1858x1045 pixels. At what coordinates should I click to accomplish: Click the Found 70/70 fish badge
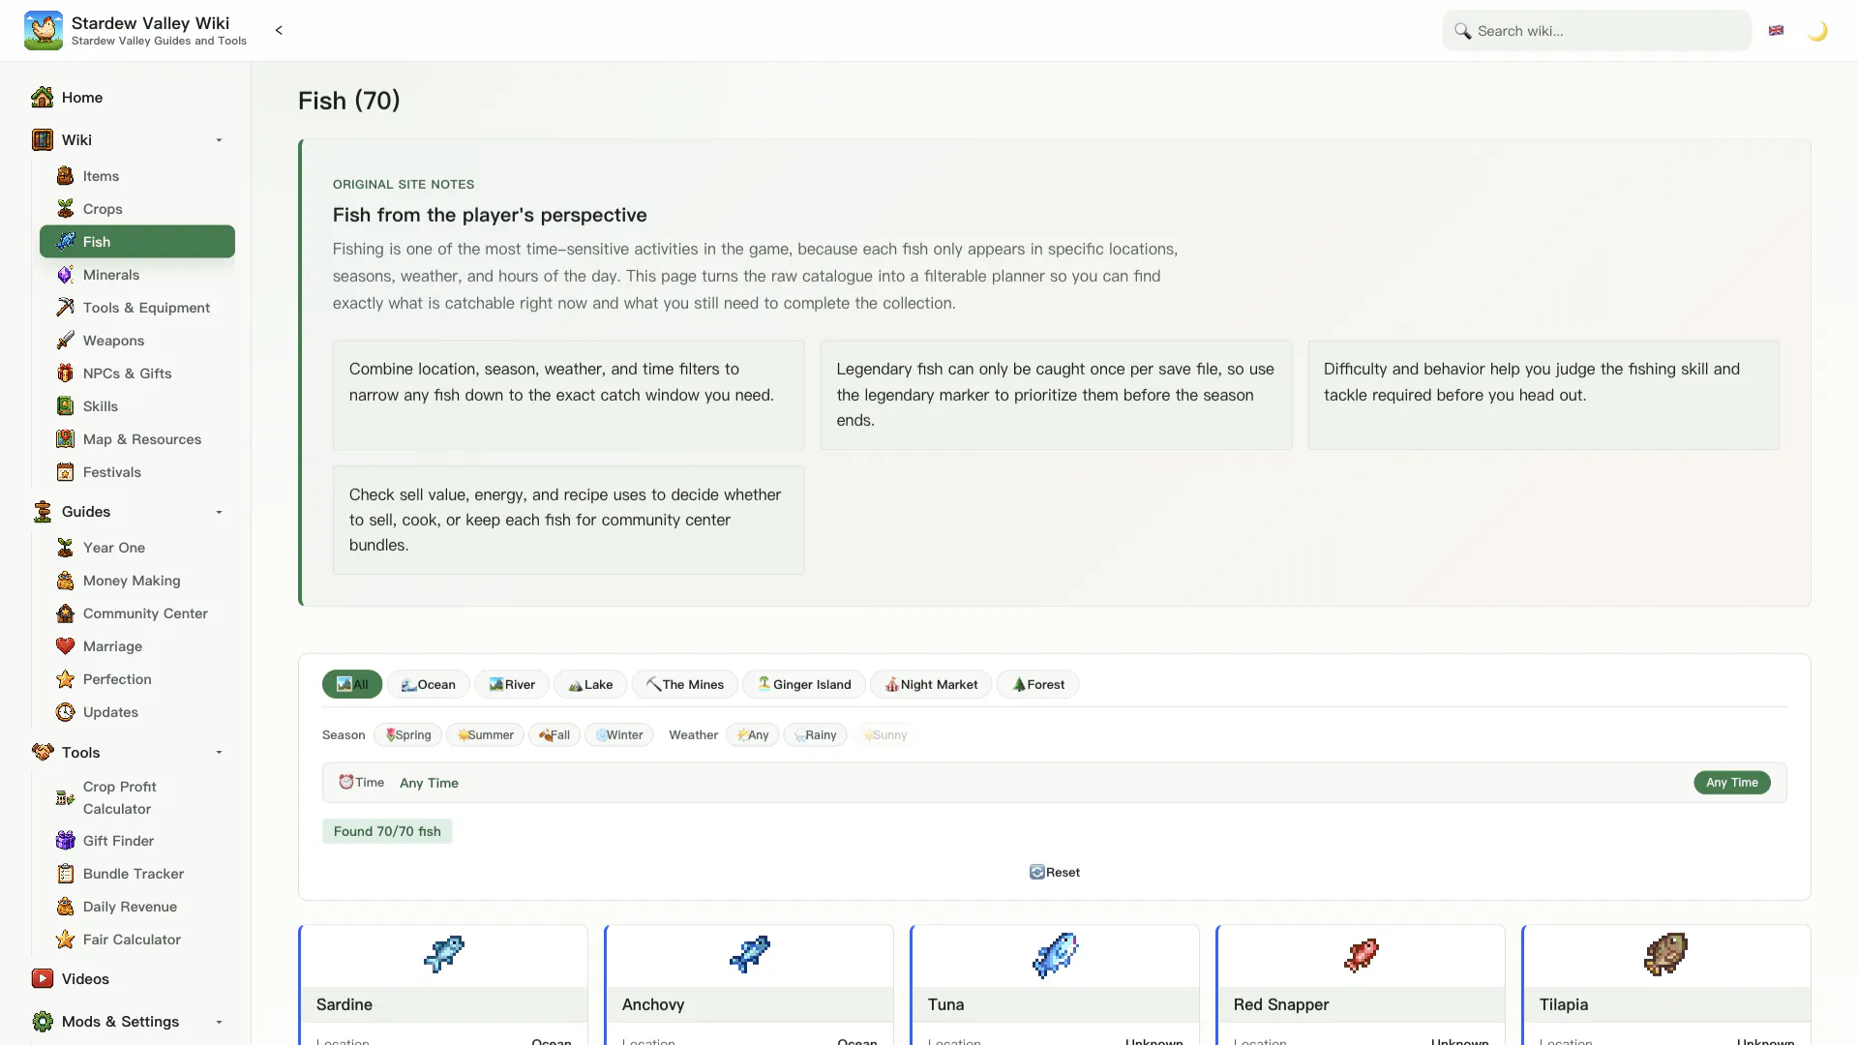click(x=387, y=832)
